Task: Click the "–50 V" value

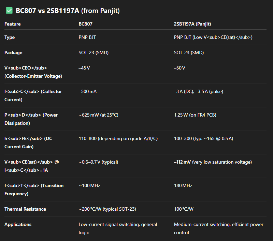Action: pyautogui.click(x=179, y=68)
